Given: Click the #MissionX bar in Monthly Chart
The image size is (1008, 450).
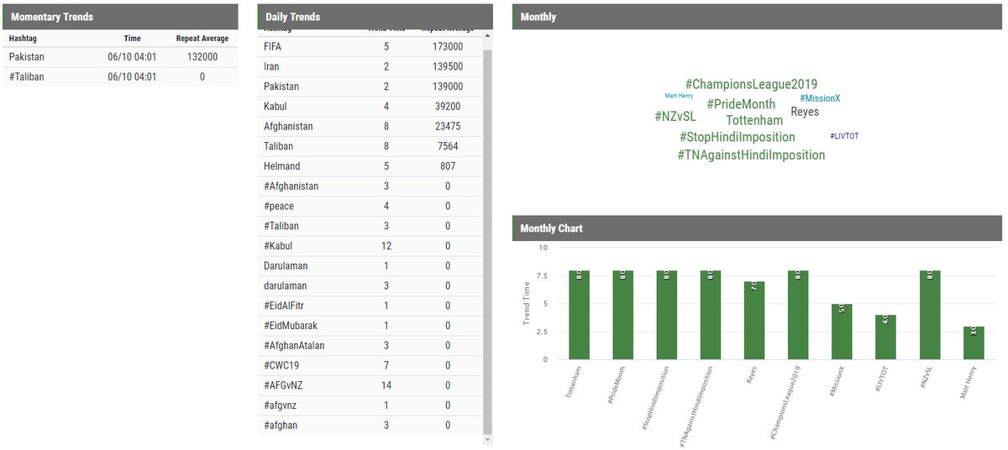Looking at the screenshot, I should [842, 332].
